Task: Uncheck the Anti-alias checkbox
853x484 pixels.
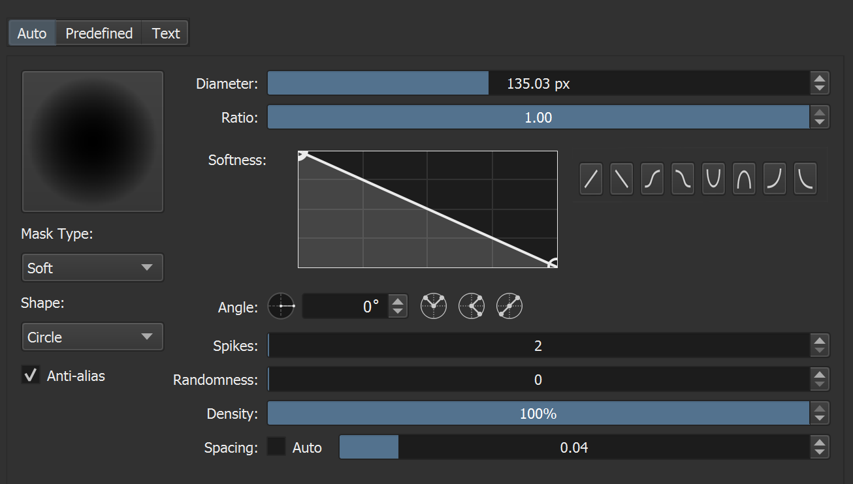Action: point(30,376)
